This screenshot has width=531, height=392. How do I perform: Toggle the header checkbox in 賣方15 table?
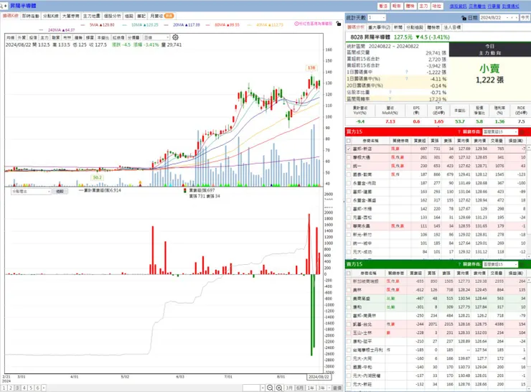tap(349, 273)
